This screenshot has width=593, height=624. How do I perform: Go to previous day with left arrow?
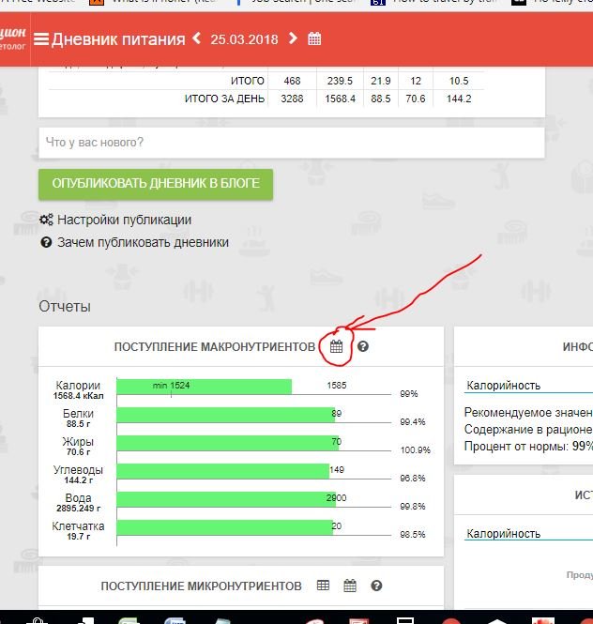click(196, 38)
